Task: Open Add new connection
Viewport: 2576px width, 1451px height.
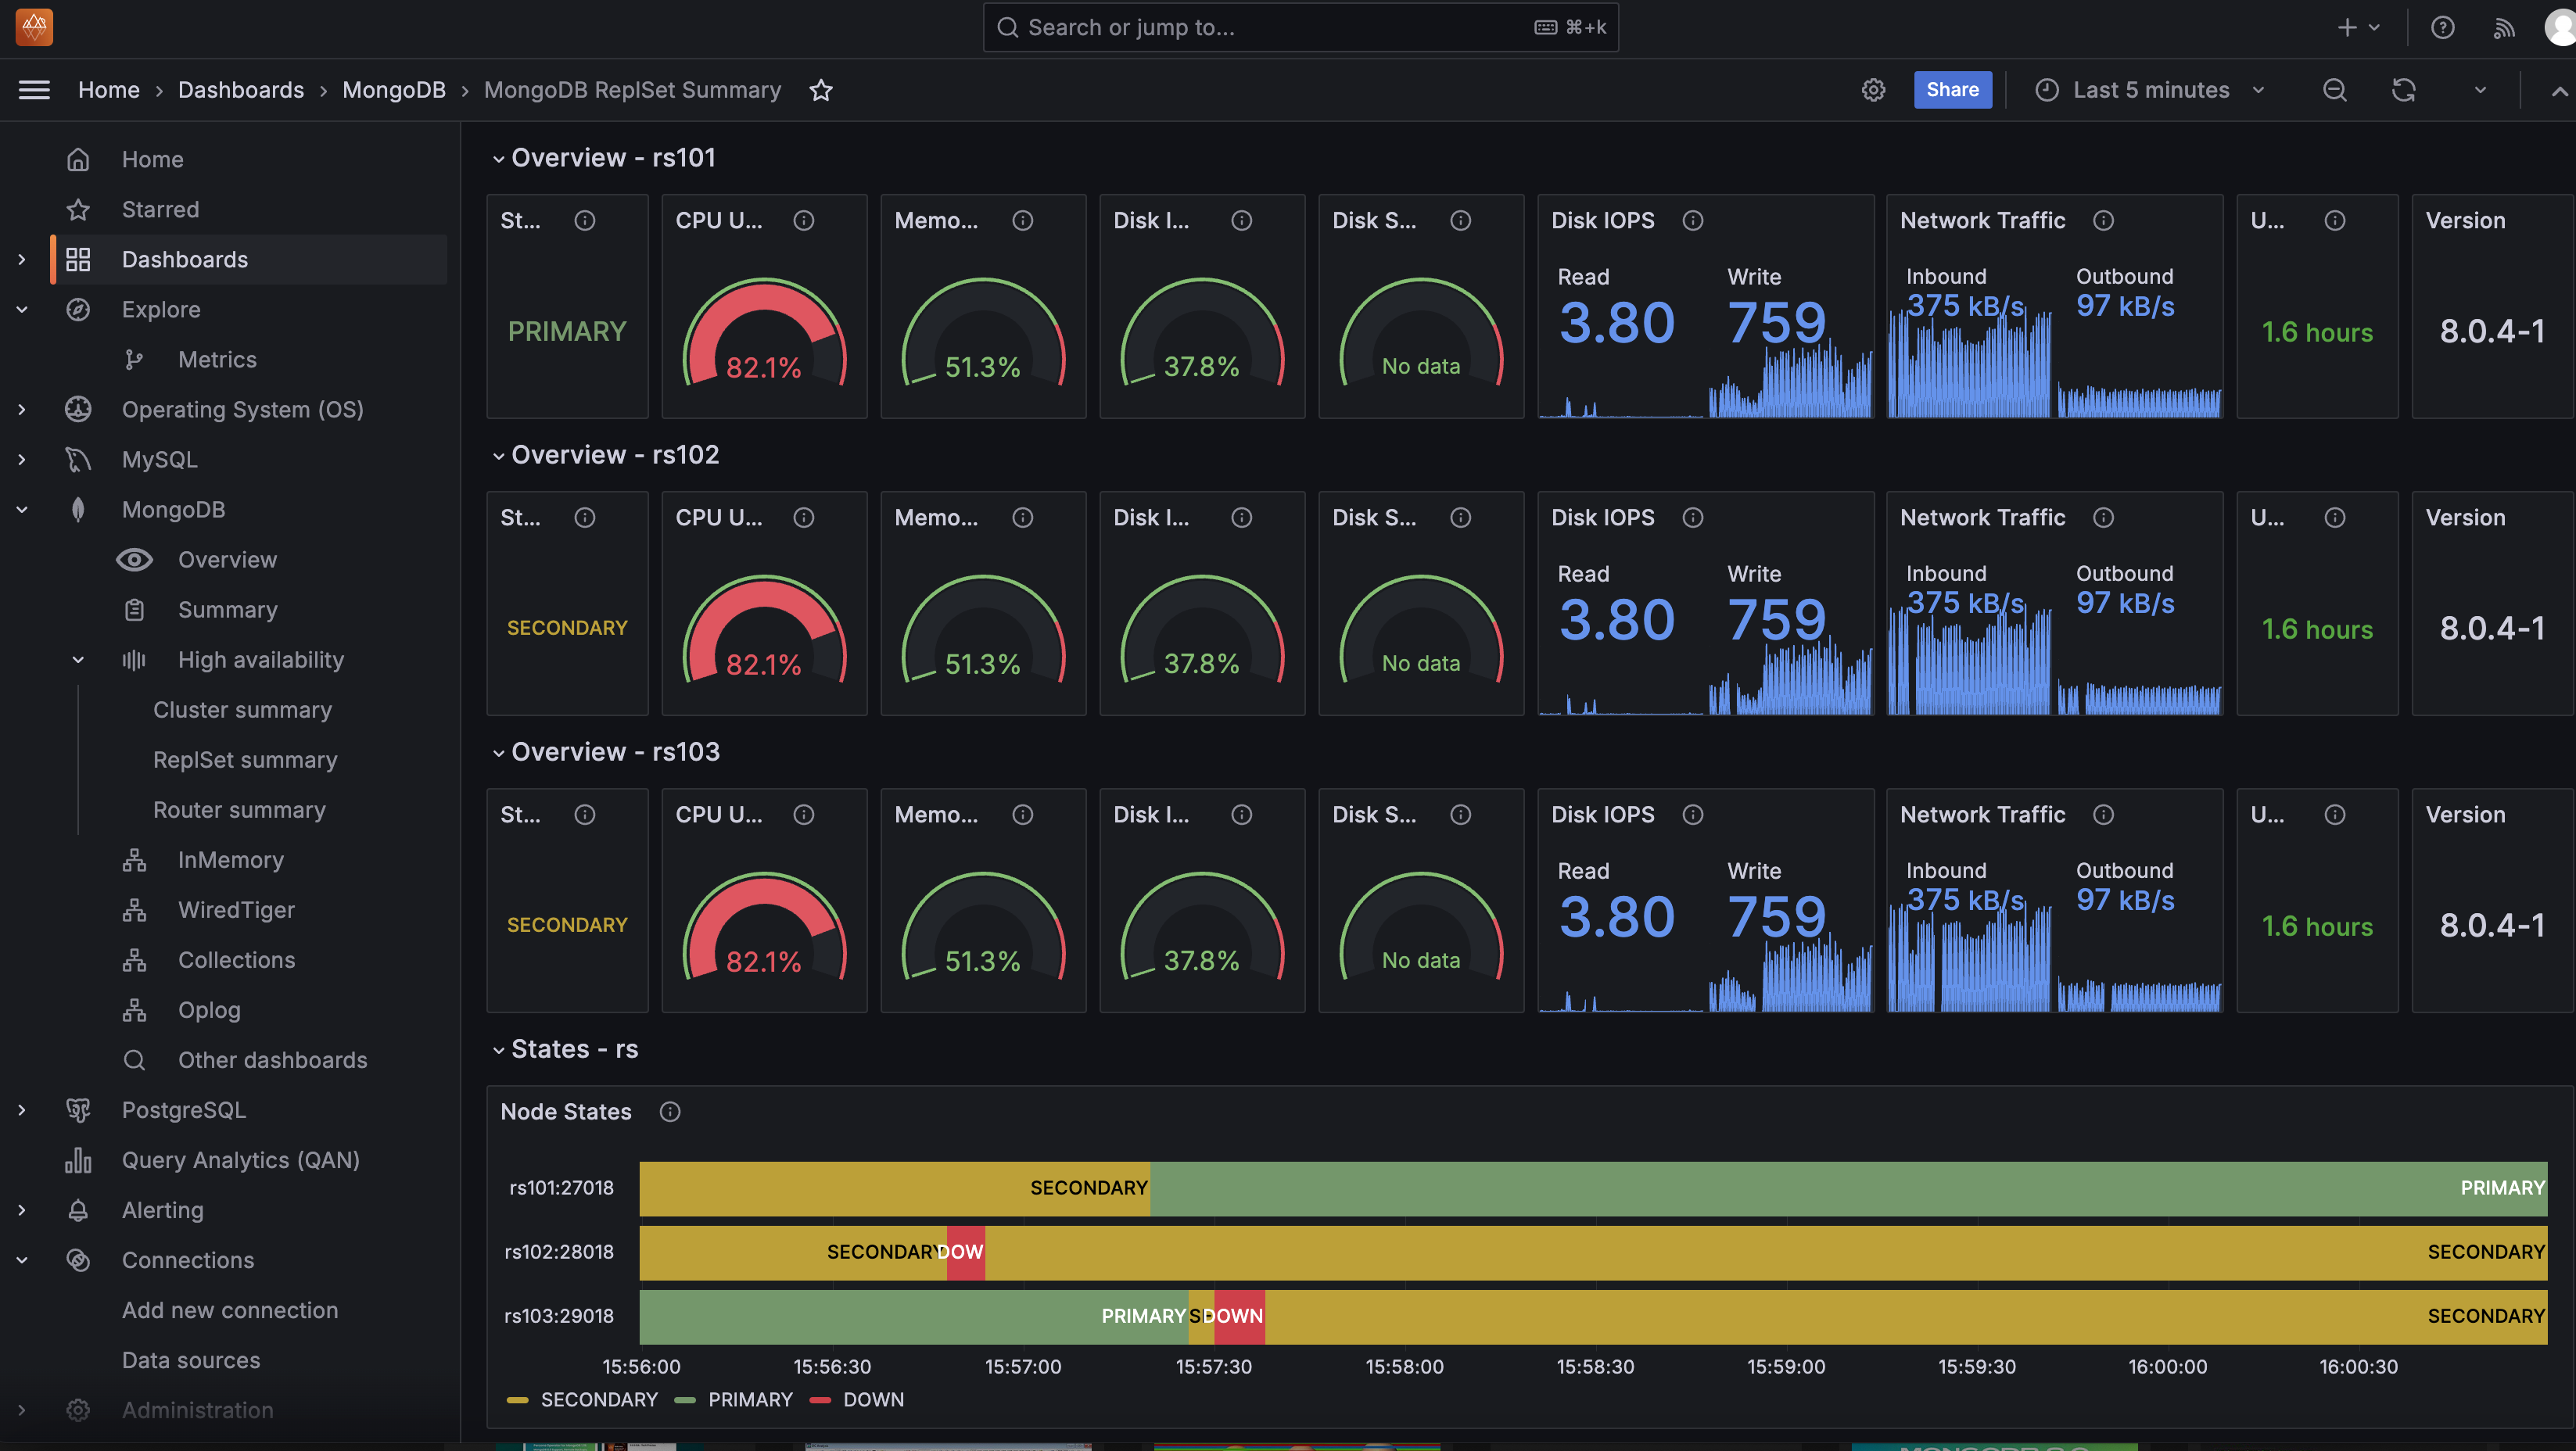Action: (x=230, y=1309)
